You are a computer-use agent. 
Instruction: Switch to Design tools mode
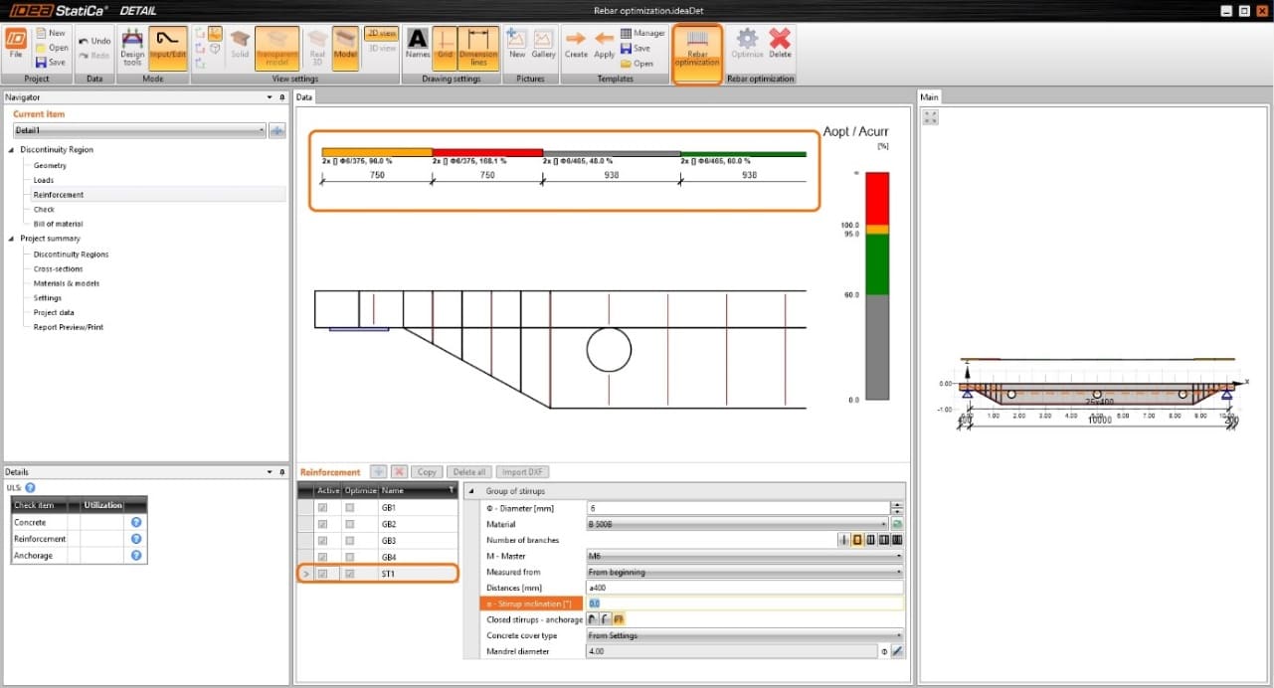(132, 47)
